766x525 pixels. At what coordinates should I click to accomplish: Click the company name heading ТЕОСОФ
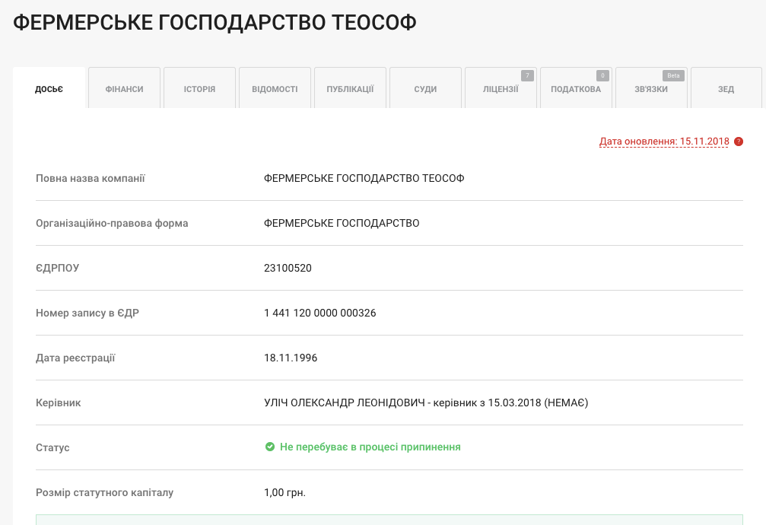point(214,22)
